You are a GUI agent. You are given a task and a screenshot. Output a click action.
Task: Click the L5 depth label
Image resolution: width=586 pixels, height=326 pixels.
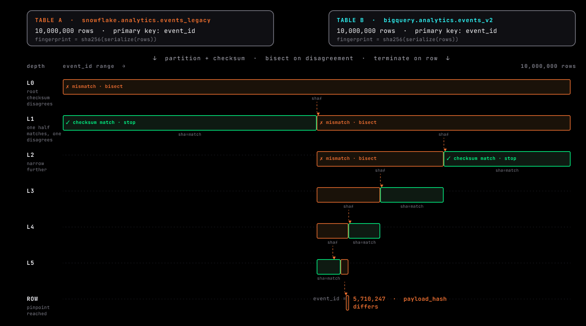click(x=30, y=263)
